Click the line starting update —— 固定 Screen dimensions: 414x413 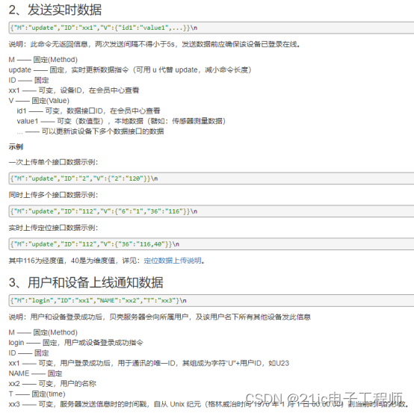pos(130,70)
